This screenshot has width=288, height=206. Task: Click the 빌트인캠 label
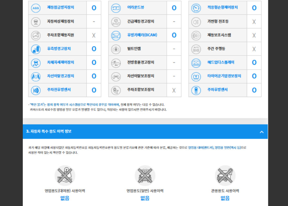point(134,49)
